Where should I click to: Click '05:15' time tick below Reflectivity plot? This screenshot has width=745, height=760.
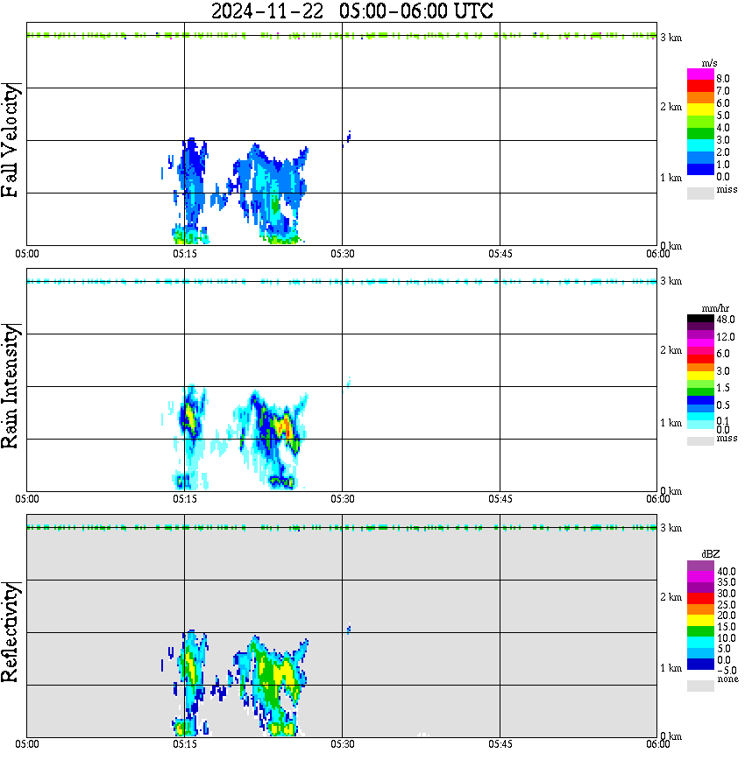pos(184,744)
